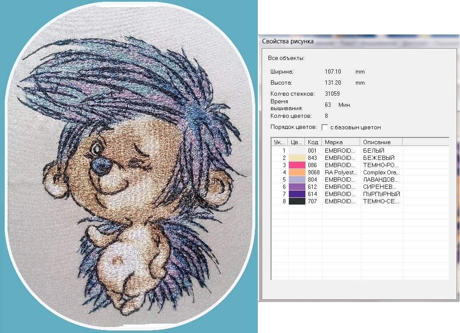
Task: Click thread code '001' cell
Action: point(312,151)
